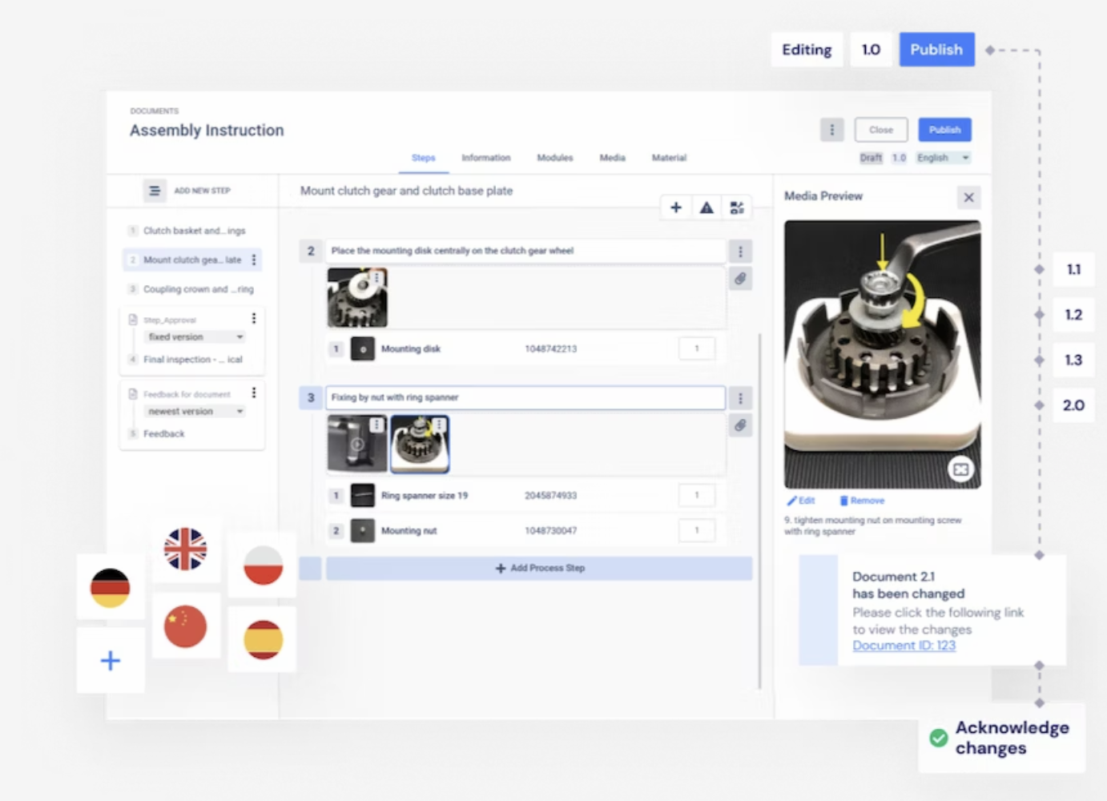Open the English language dropdown

tap(943, 158)
